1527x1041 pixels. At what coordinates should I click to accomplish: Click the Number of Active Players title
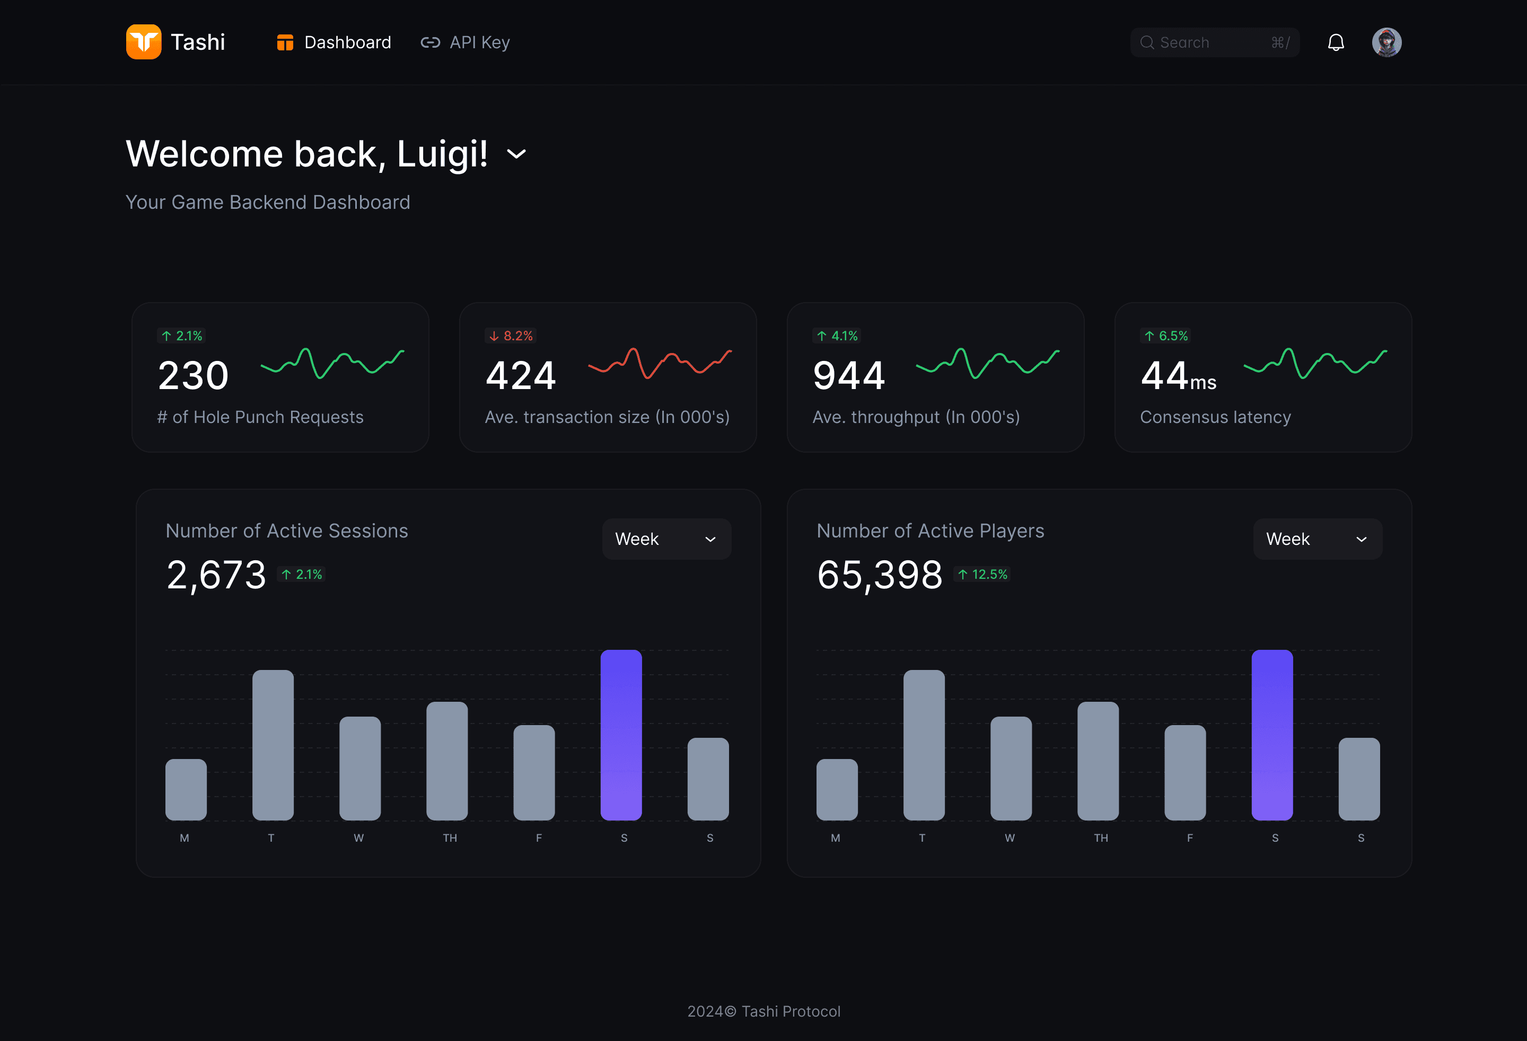click(931, 531)
